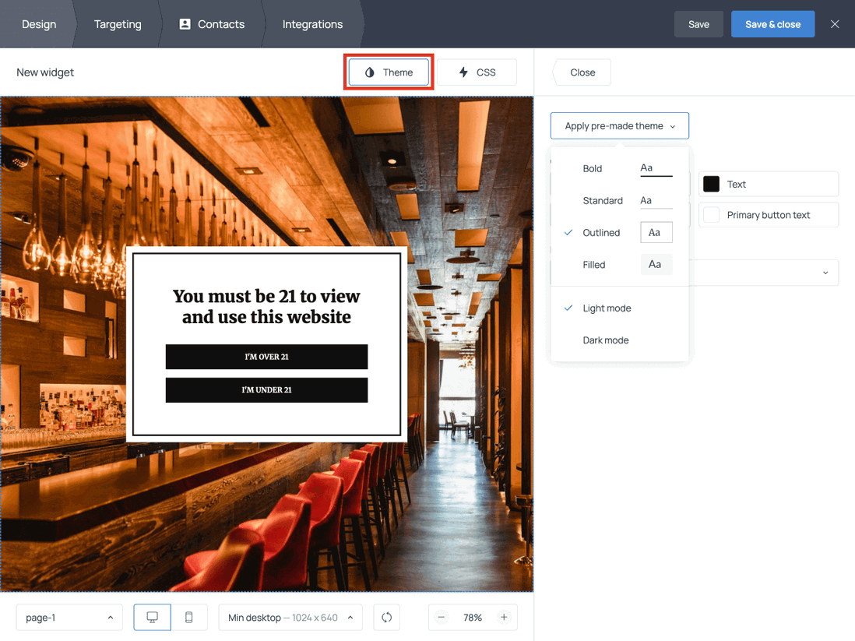Click the Save & close button
Viewport: 855px width, 641px height.
[772, 23]
